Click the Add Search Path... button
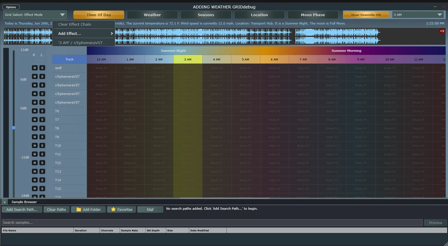Image resolution: width=448 pixels, height=246 pixels. click(x=22, y=209)
